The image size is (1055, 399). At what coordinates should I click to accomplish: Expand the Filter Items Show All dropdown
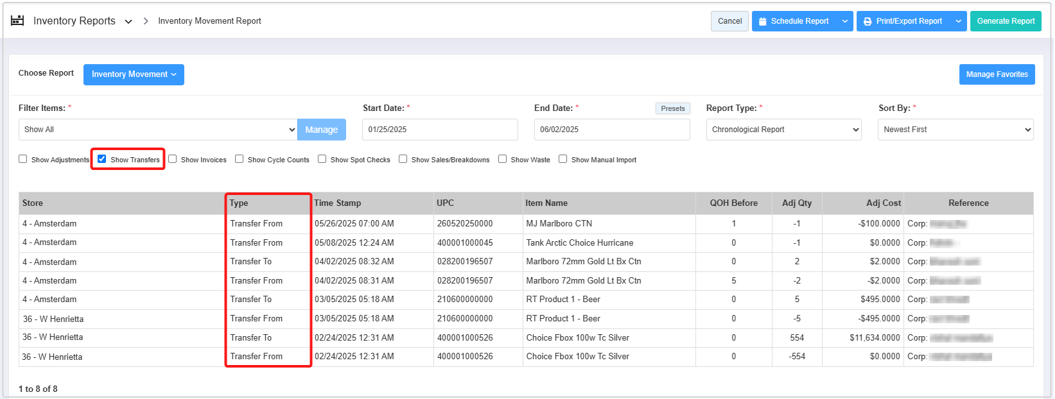tap(157, 130)
